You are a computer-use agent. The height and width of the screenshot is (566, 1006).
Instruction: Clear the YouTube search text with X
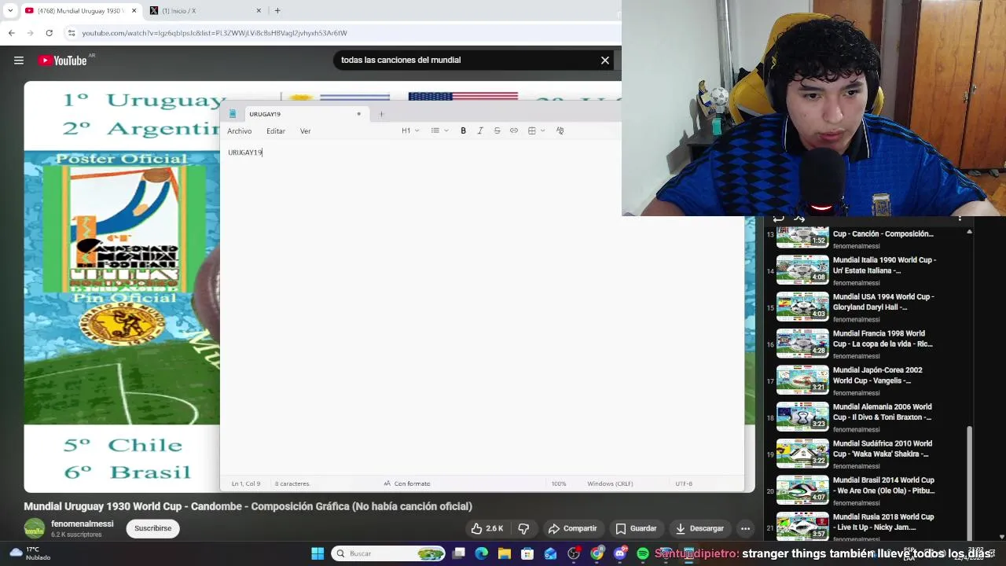click(605, 60)
